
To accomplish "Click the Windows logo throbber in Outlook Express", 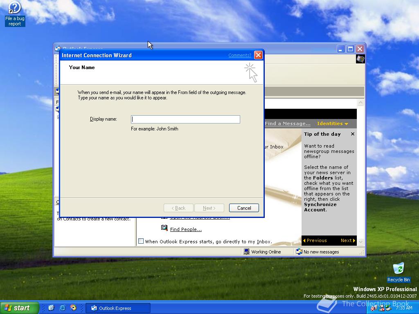I will [360, 59].
